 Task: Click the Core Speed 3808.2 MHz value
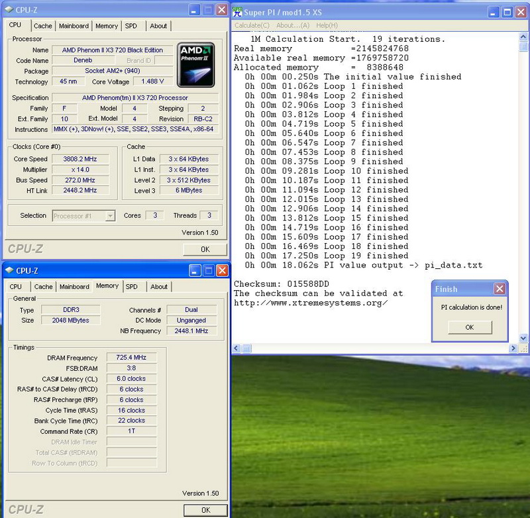[x=80, y=159]
